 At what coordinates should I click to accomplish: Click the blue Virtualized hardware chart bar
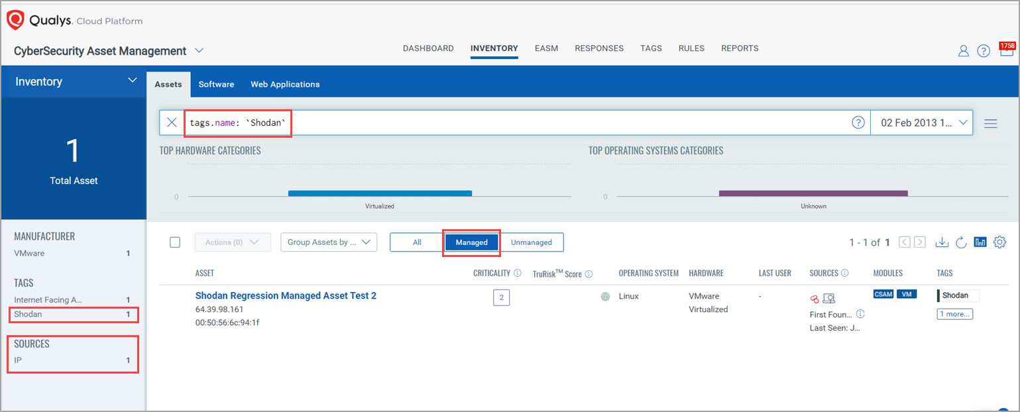click(380, 193)
